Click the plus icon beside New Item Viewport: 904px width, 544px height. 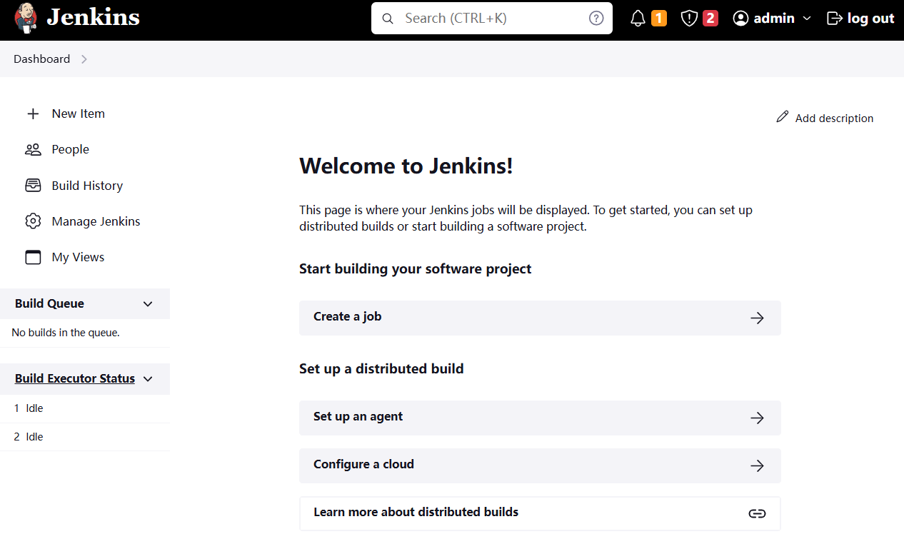point(33,114)
